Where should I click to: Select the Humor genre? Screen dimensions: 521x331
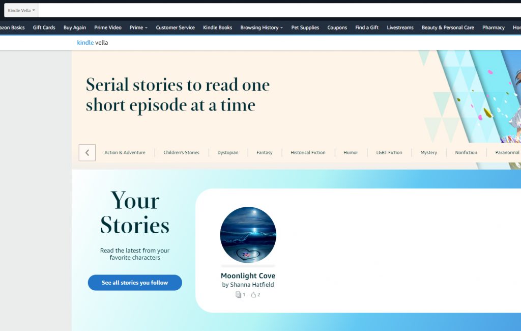[x=351, y=152]
